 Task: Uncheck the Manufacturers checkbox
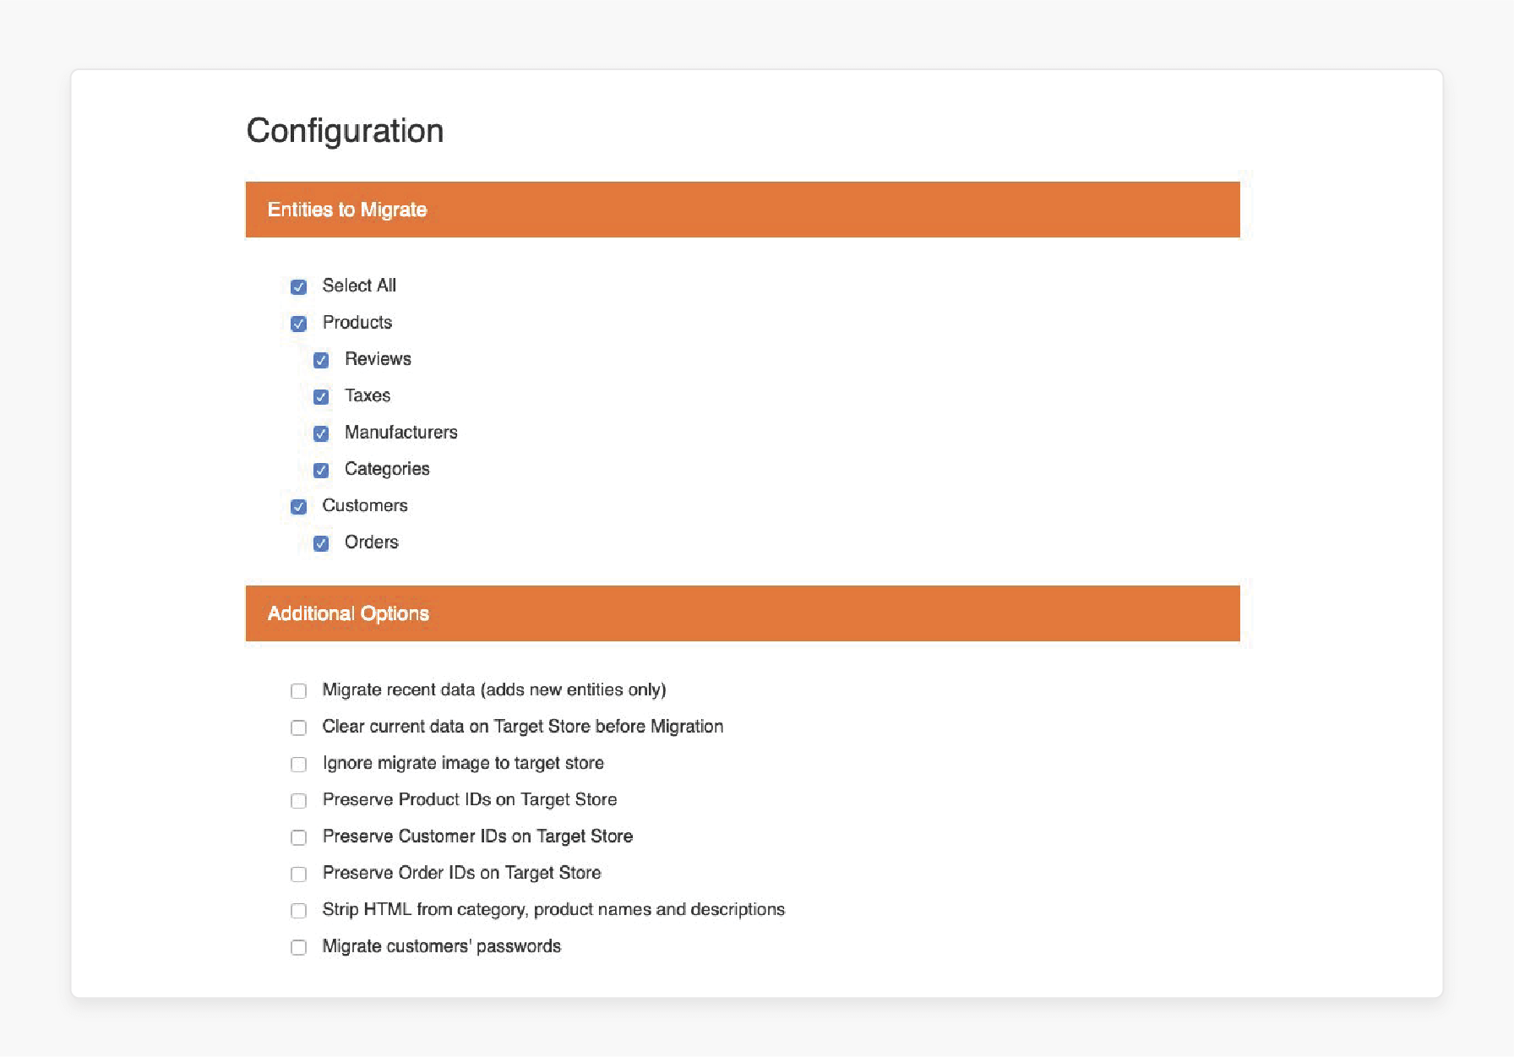point(321,433)
